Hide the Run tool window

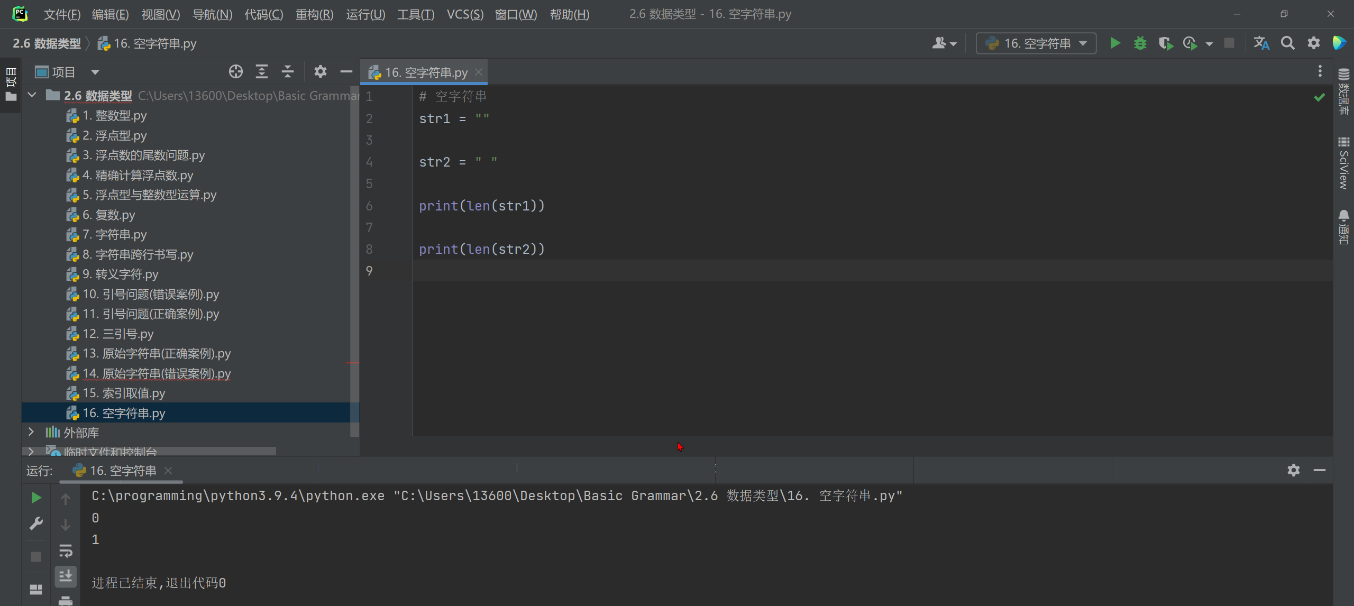point(1320,470)
